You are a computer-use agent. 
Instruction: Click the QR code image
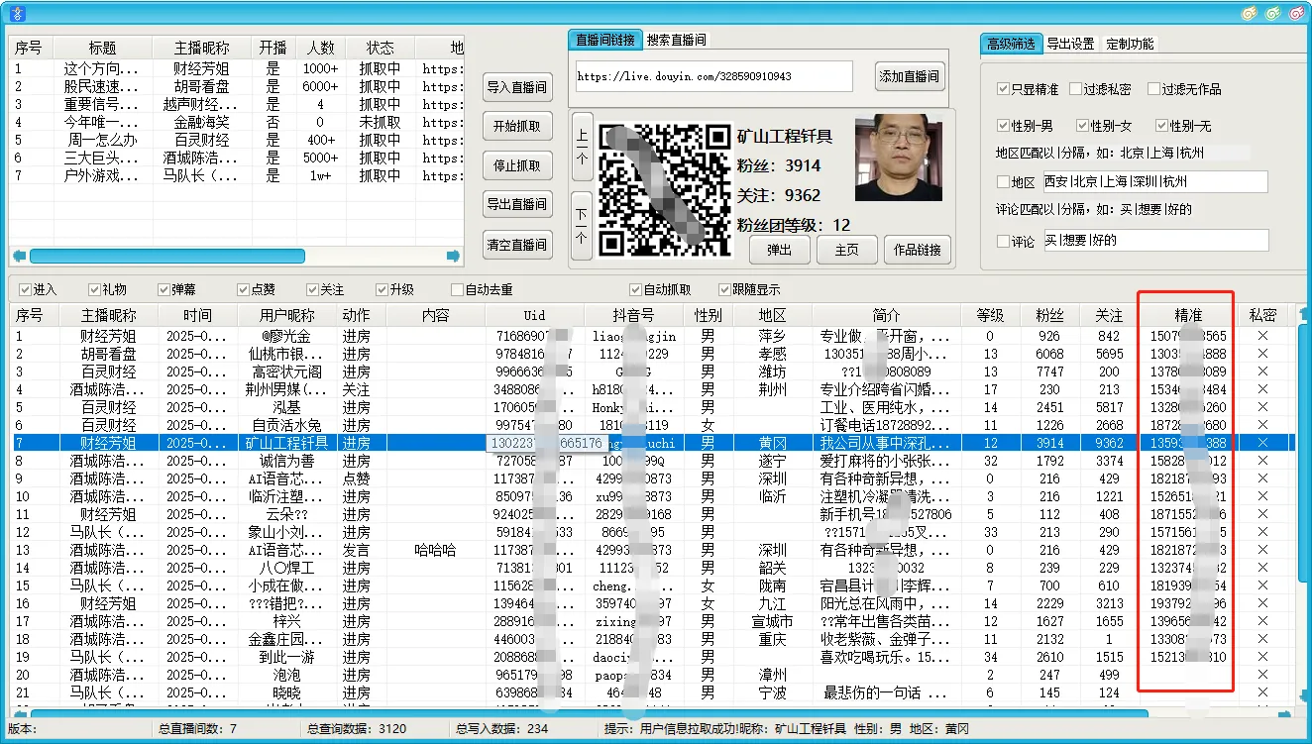(664, 188)
